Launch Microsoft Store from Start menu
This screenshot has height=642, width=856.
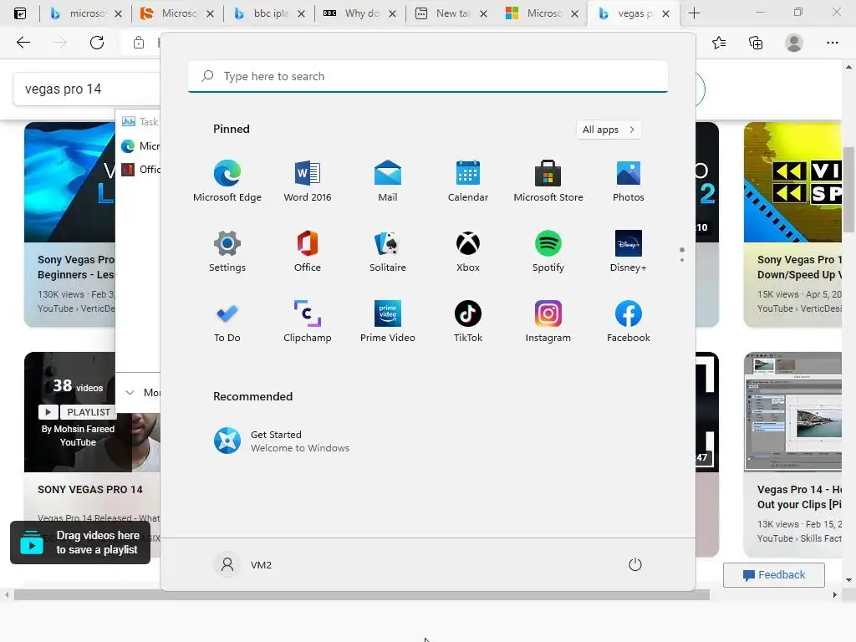(x=548, y=181)
